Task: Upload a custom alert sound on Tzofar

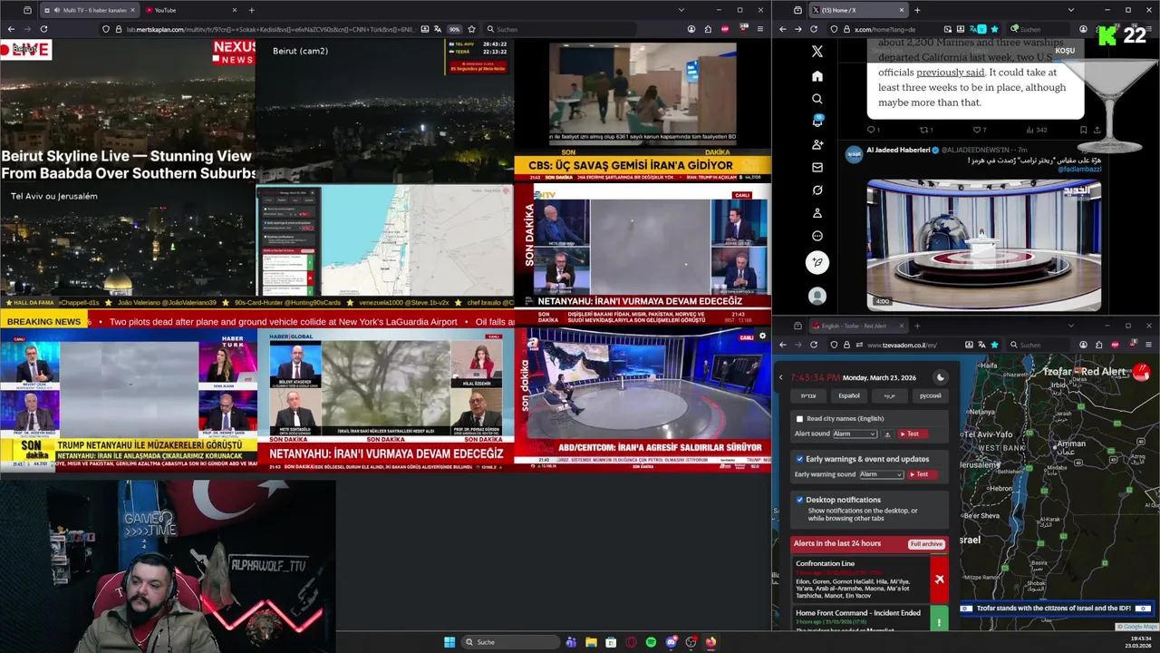Action: (887, 434)
